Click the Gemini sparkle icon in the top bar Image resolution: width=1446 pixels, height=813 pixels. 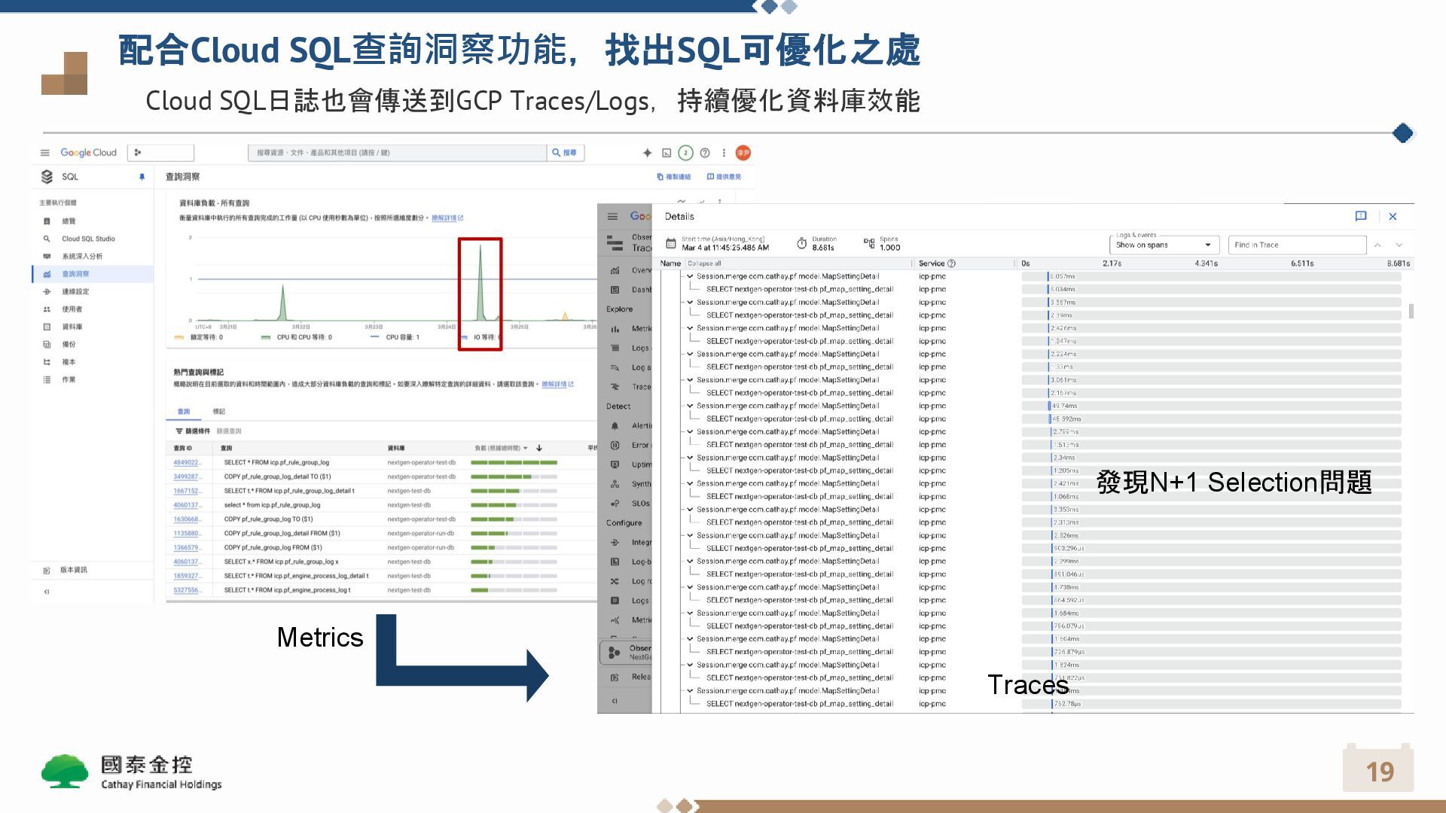coord(647,153)
